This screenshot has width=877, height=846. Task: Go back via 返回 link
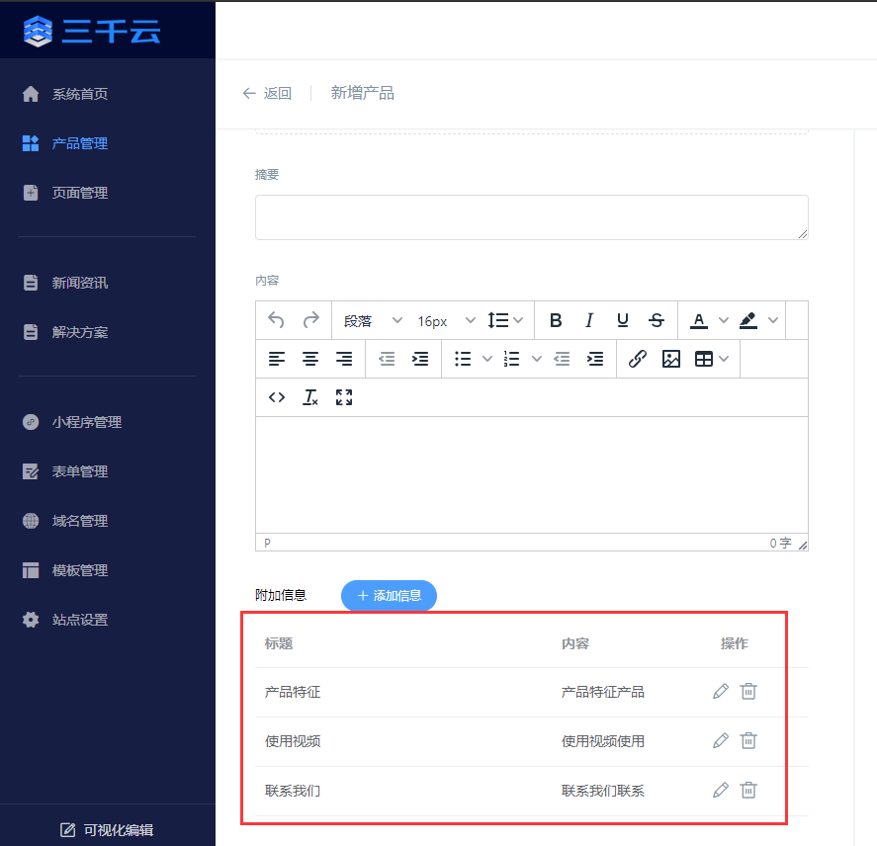click(x=267, y=93)
